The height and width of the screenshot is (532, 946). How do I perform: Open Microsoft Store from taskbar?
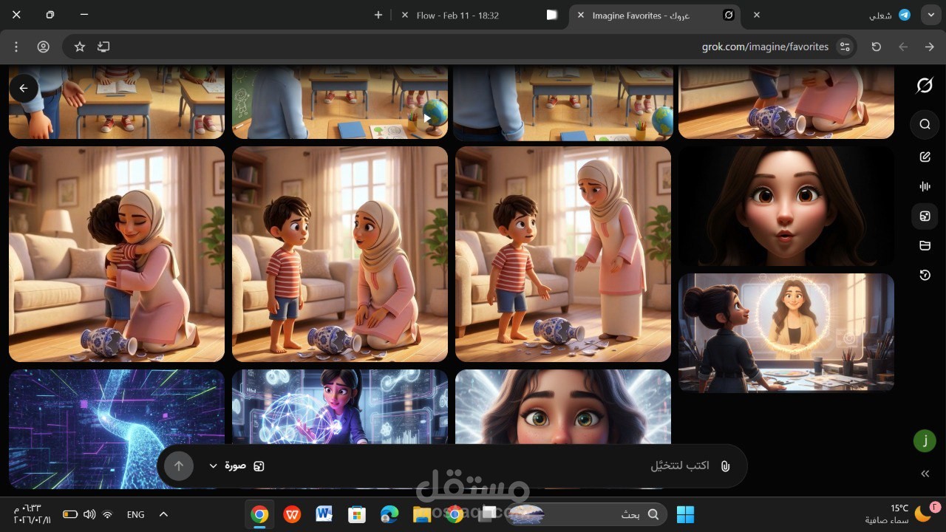pos(357,514)
